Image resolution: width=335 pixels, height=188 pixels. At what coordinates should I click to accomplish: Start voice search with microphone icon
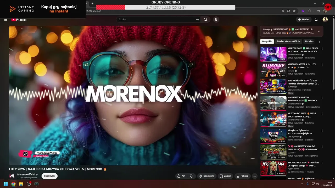pos(216,20)
